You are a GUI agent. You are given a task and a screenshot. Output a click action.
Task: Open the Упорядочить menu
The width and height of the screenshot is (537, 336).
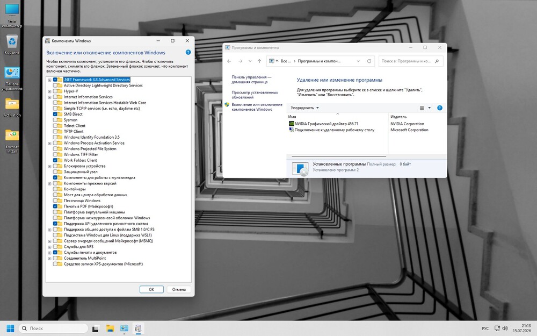304,108
